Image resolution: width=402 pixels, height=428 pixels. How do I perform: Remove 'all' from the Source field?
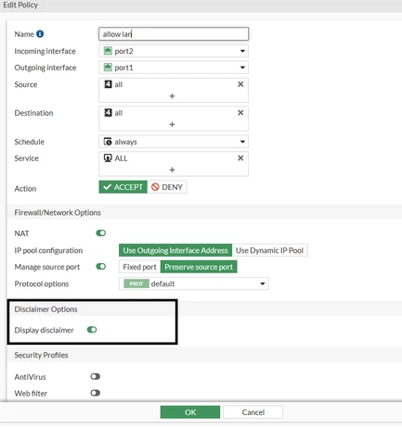[x=240, y=84]
